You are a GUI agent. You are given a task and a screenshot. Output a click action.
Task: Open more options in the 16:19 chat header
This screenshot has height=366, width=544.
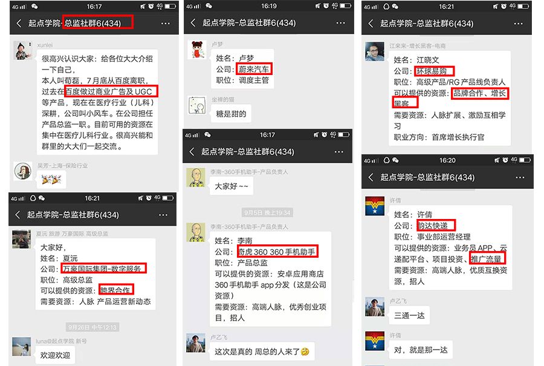click(341, 23)
